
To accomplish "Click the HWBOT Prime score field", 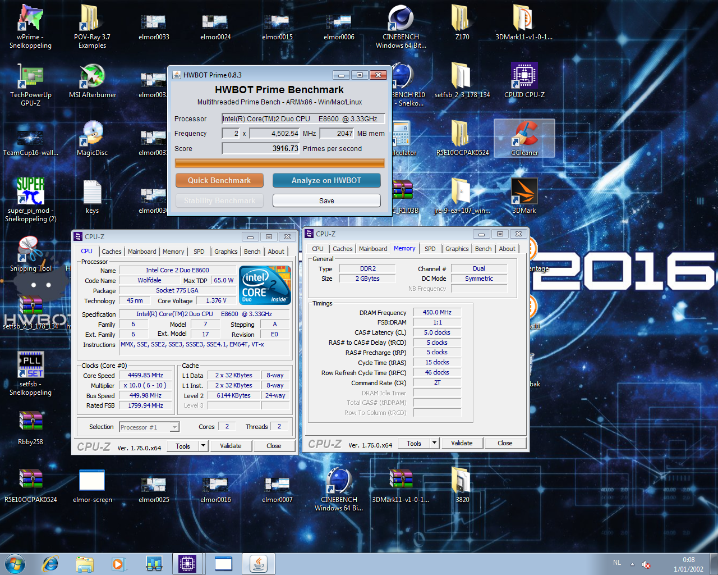I will (261, 149).
